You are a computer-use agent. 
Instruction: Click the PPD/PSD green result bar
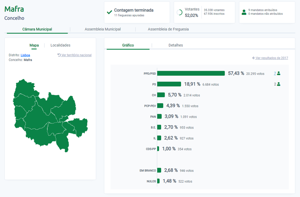coord(191,73)
